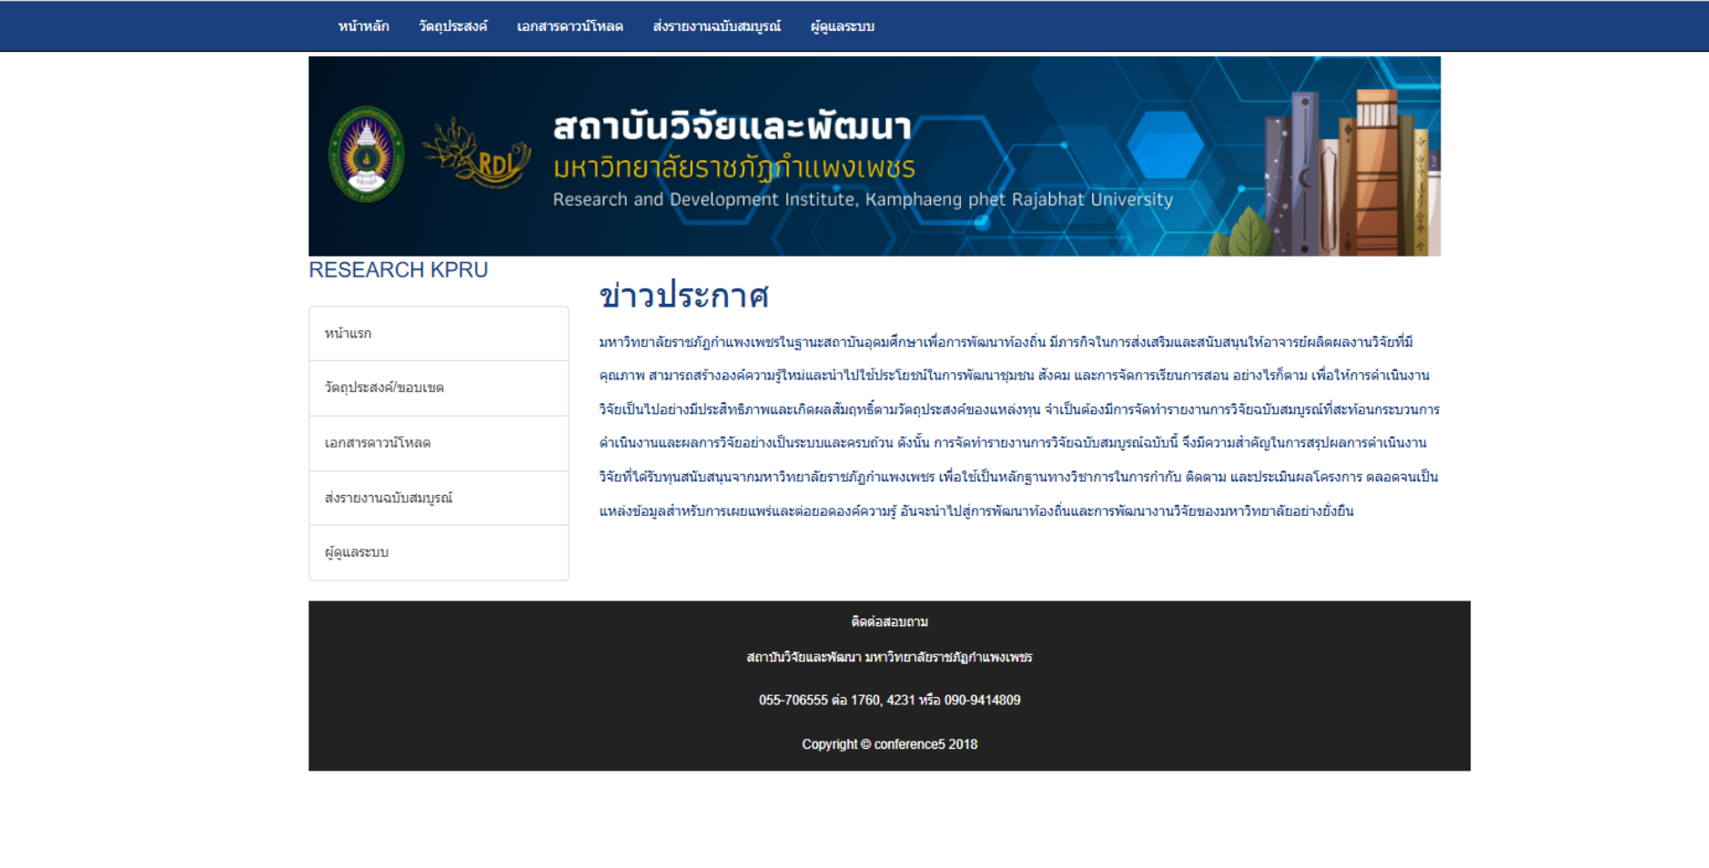The image size is (1709, 868).
Task: Open วัตถุประสงค์ in the top navigation bar
Action: tap(452, 26)
